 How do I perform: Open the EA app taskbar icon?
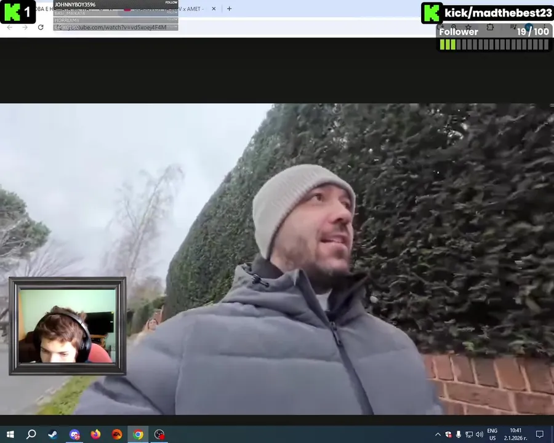point(116,434)
